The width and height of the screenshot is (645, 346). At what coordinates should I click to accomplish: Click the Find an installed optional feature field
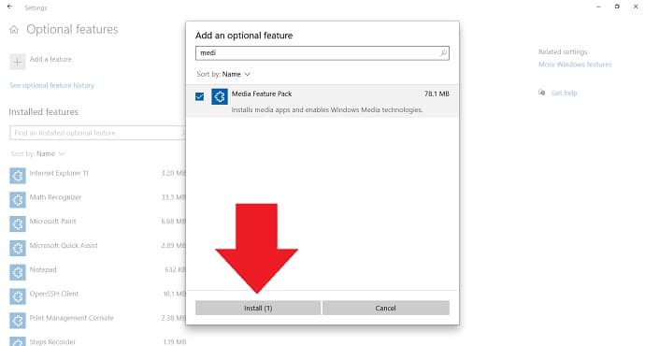tap(97, 133)
